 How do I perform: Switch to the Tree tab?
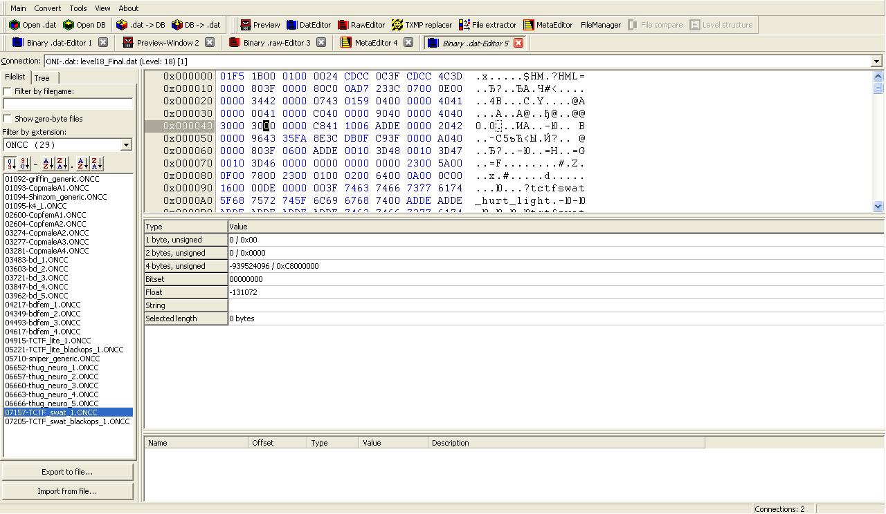(x=42, y=78)
